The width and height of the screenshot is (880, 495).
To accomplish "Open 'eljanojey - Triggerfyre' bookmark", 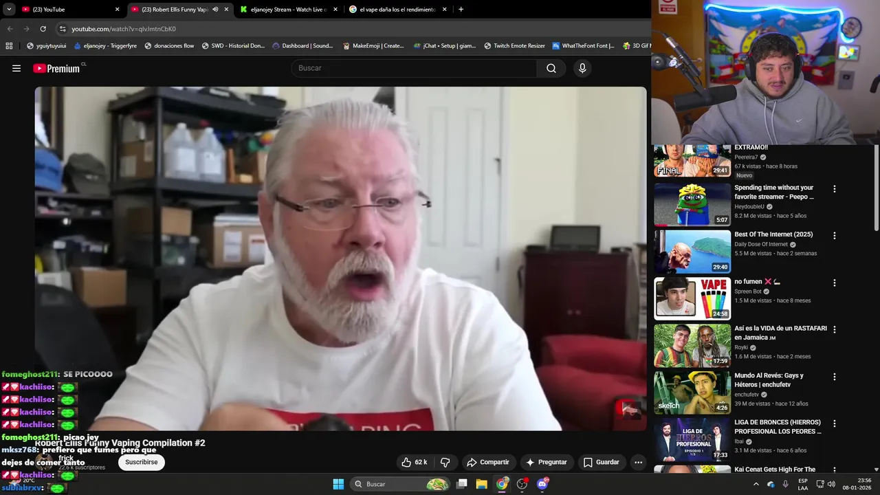I will click(x=104, y=46).
